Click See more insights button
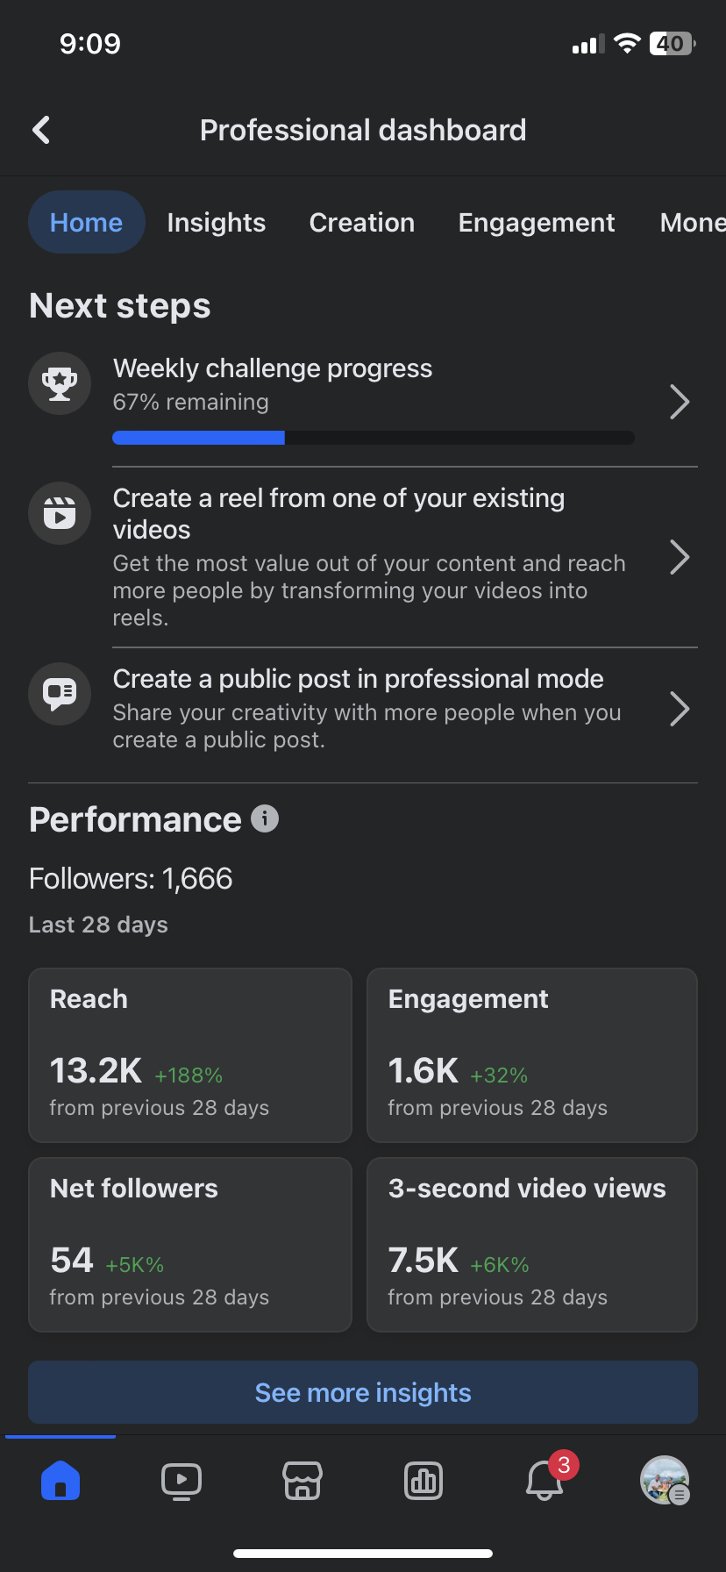This screenshot has height=1572, width=726. [363, 1392]
